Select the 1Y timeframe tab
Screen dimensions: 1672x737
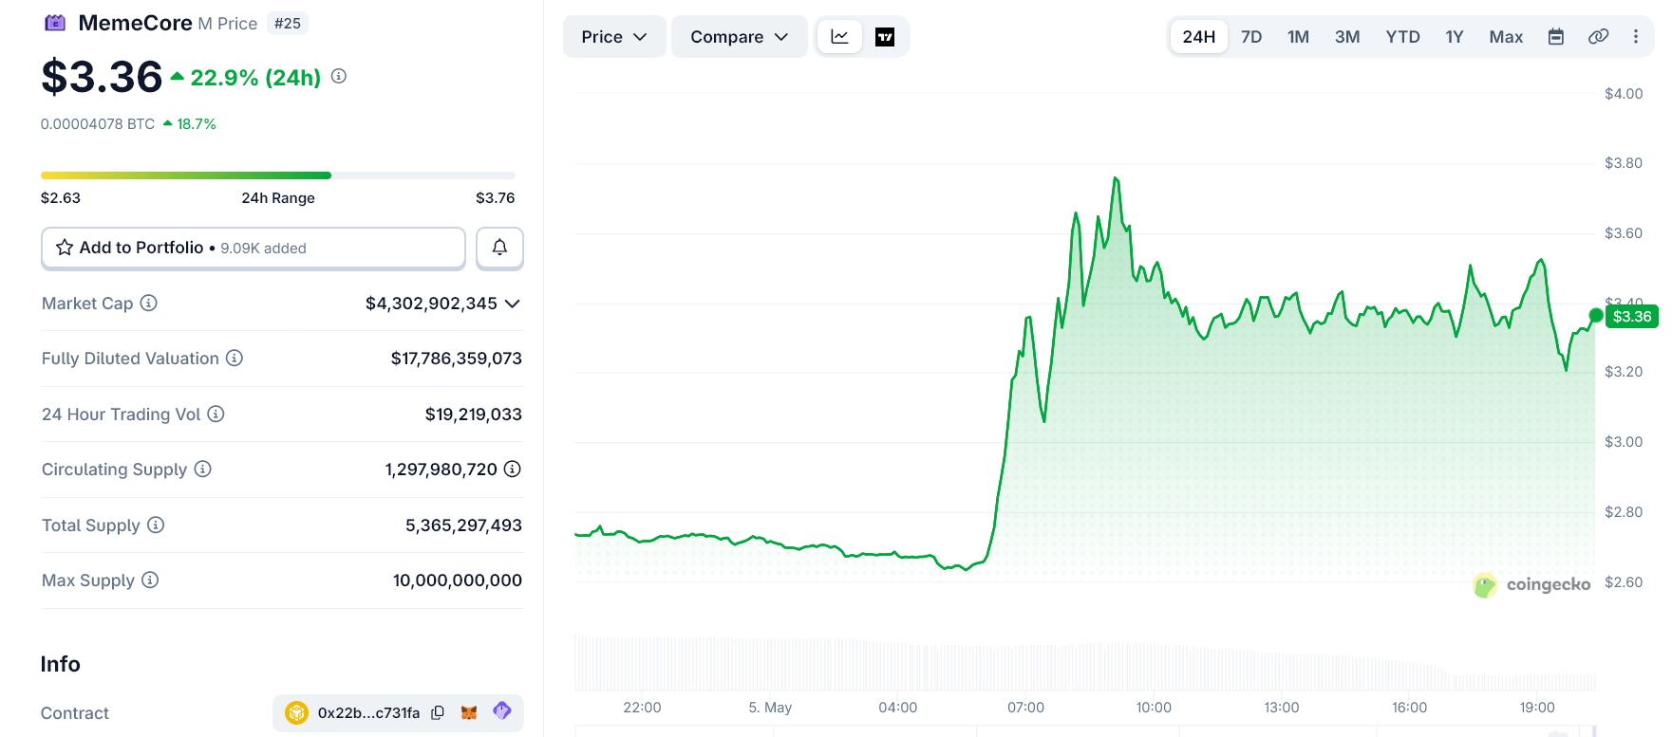pos(1455,37)
